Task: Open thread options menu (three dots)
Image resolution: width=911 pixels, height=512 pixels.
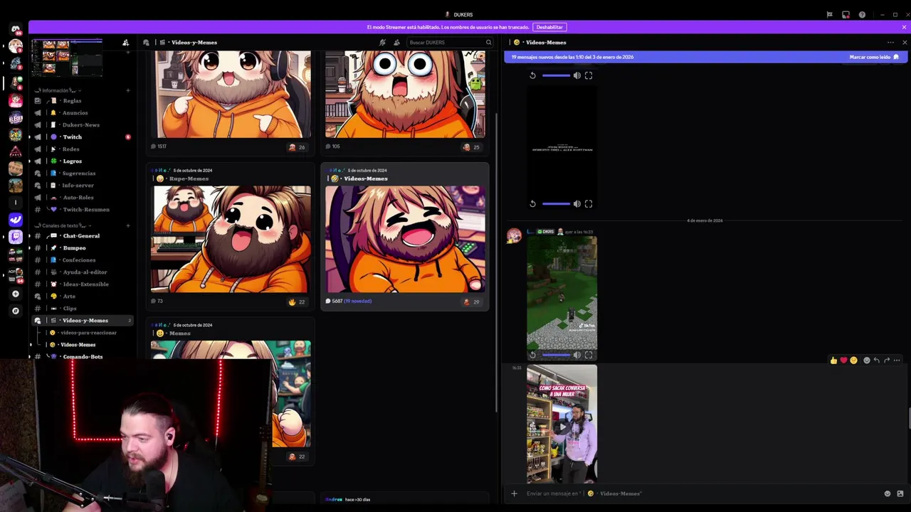Action: 890,43
